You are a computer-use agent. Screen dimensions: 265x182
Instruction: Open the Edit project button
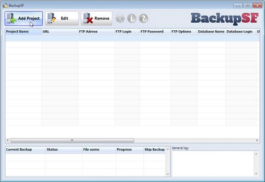(62, 18)
